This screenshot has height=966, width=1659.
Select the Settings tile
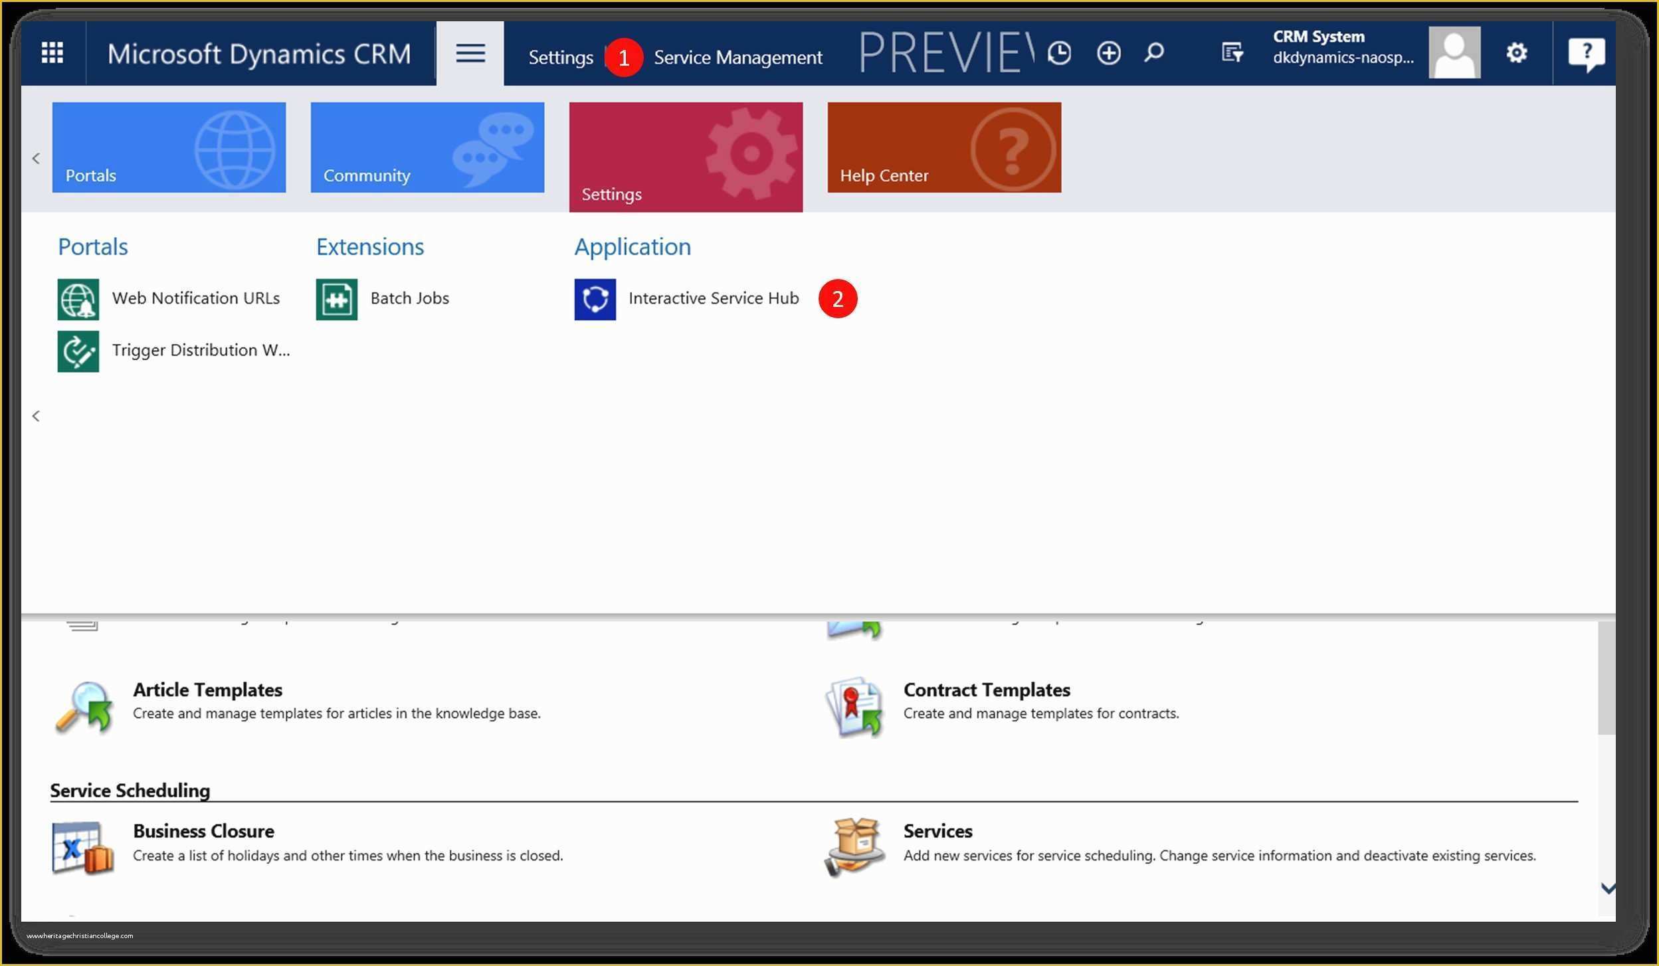[x=686, y=157]
